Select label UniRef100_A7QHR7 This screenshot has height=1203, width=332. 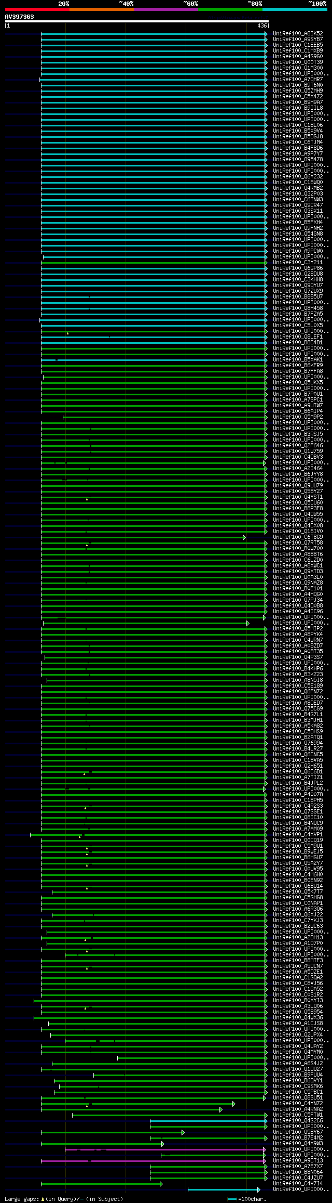pyautogui.click(x=298, y=80)
